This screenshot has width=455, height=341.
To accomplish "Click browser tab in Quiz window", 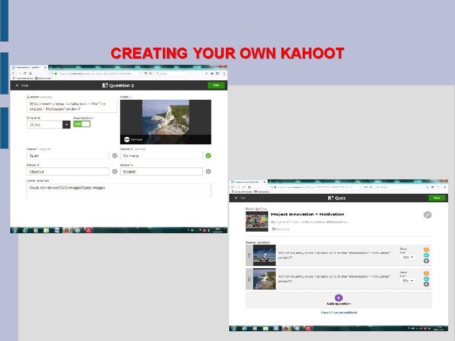I will pos(248,182).
